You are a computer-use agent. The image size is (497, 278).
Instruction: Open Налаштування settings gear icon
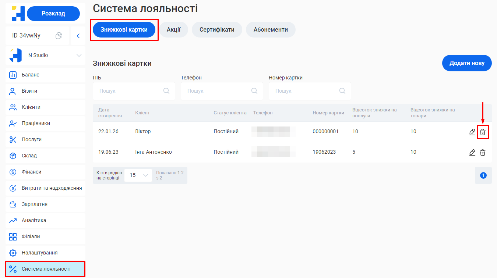[13, 253]
